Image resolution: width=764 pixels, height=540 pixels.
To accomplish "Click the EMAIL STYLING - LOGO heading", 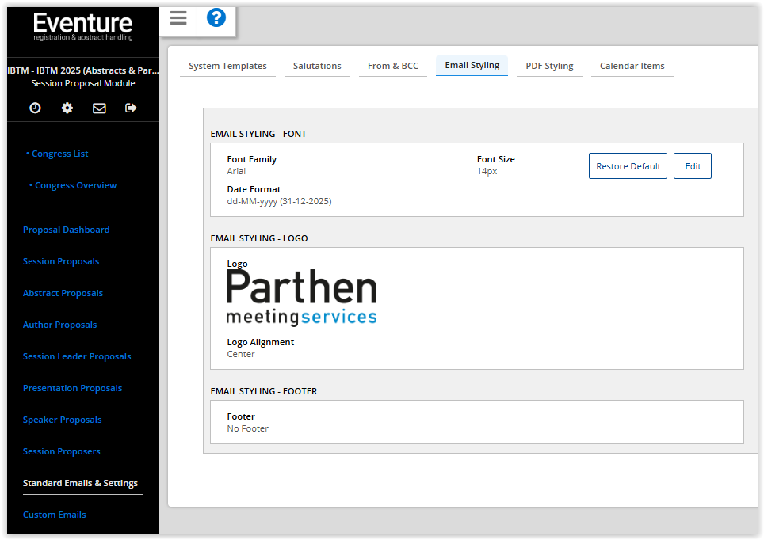I will 259,238.
